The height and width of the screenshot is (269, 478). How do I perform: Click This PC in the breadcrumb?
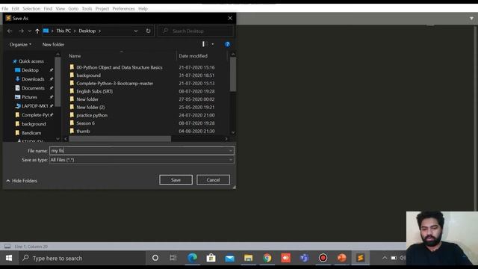[x=63, y=31]
